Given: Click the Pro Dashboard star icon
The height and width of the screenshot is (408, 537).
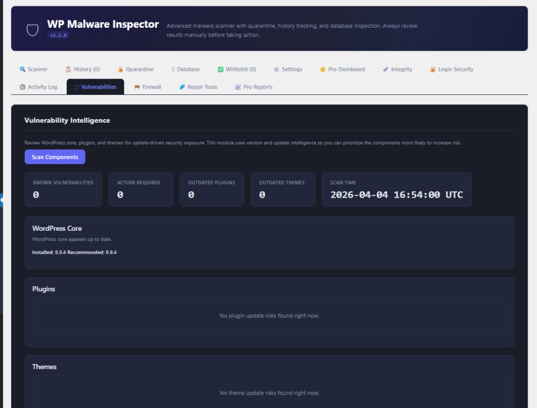Looking at the screenshot, I should pos(322,69).
